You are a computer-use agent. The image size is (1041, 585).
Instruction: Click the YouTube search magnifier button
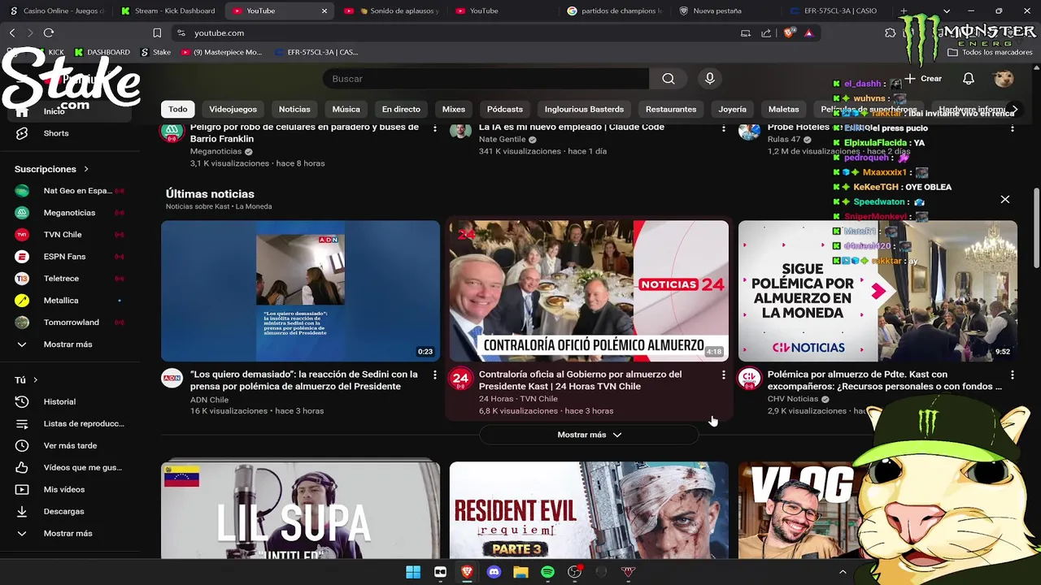[669, 79]
